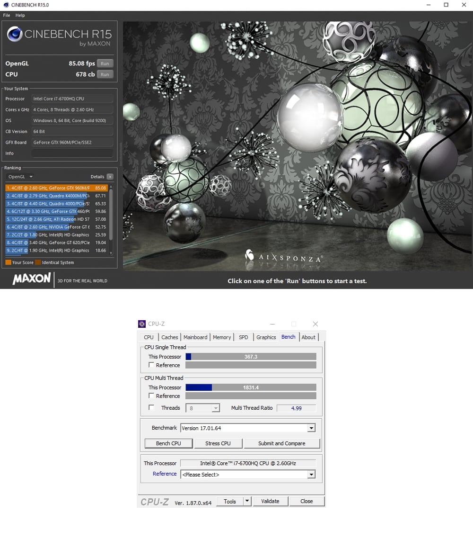
Task: Select ranking row 7 2C/2T 1.80 GHz
Action: tap(57, 235)
